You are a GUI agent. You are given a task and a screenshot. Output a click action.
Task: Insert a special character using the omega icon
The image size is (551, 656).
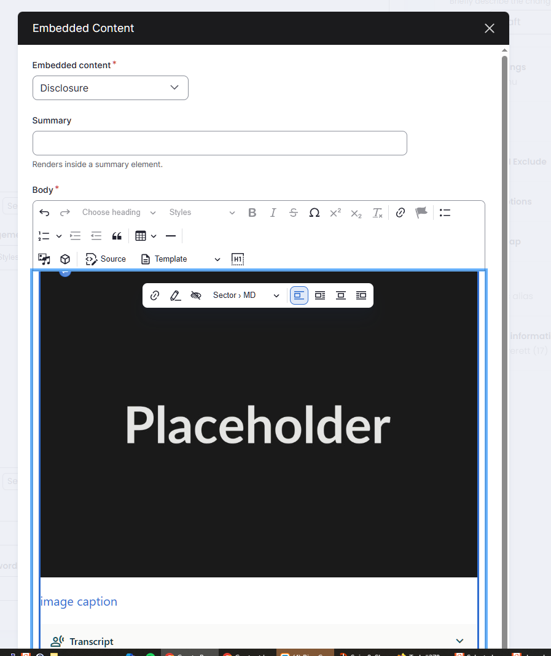tap(314, 213)
